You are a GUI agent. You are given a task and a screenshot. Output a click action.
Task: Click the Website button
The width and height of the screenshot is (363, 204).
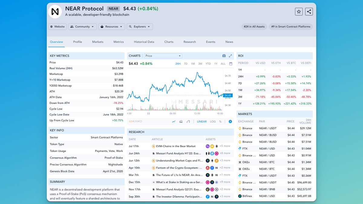(x=57, y=27)
